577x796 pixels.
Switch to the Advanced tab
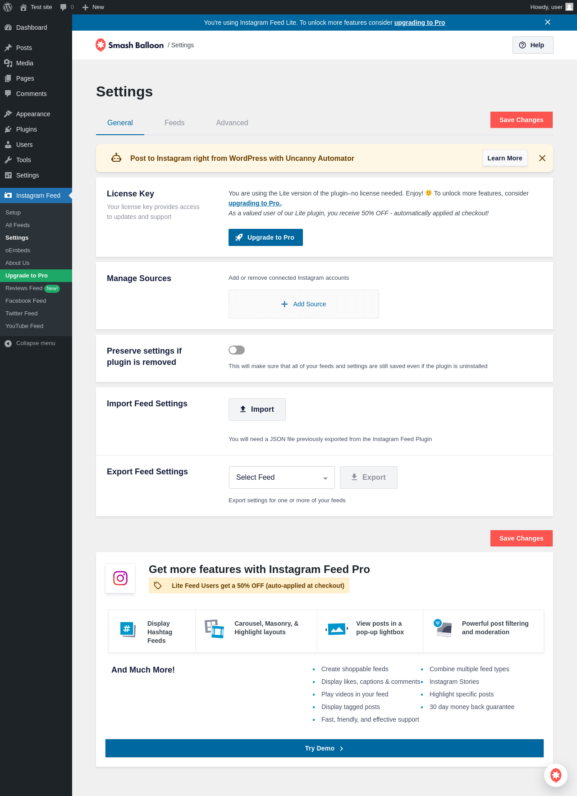click(232, 123)
